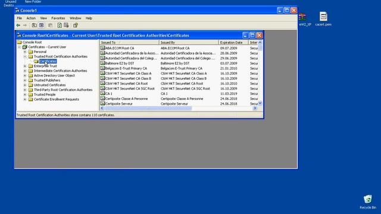Click expiration date 09.07.2009

(229, 48)
